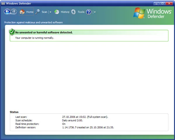Image resolution: width=175 pixels, height=140 pixels.
Task: Click the Scan text label
Action: [44, 12]
